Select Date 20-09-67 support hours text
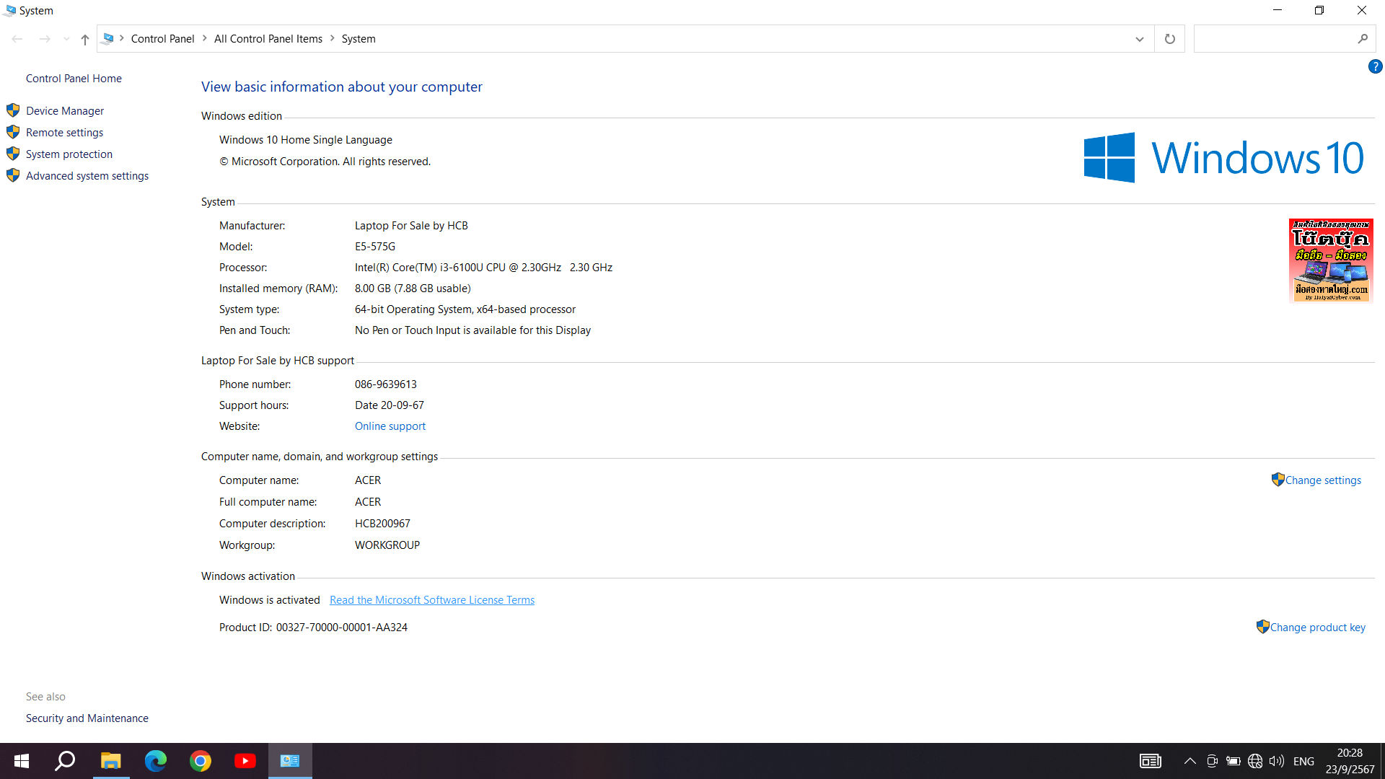 [389, 405]
